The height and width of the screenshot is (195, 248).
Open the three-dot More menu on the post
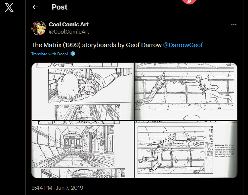coord(234,24)
